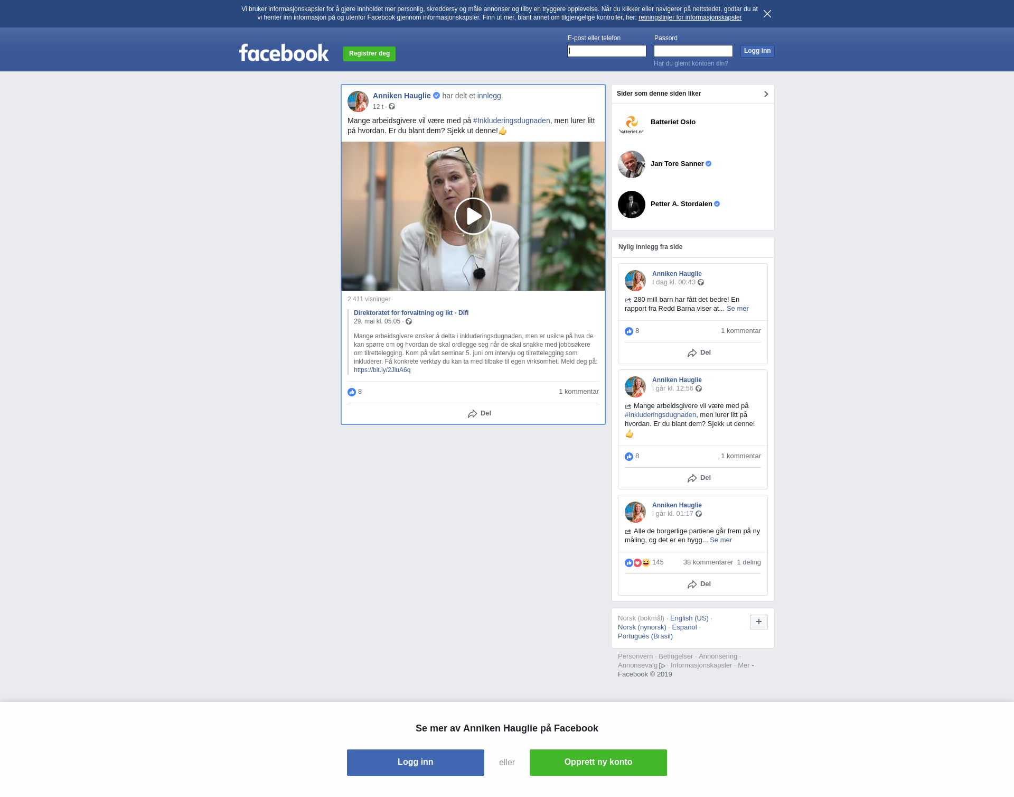Viewport: 1014px width, 797px height.
Task: Switch language to English (US)
Action: 689,618
